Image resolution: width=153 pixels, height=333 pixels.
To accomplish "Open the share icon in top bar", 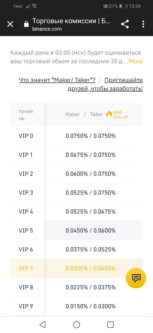I will click(125, 24).
